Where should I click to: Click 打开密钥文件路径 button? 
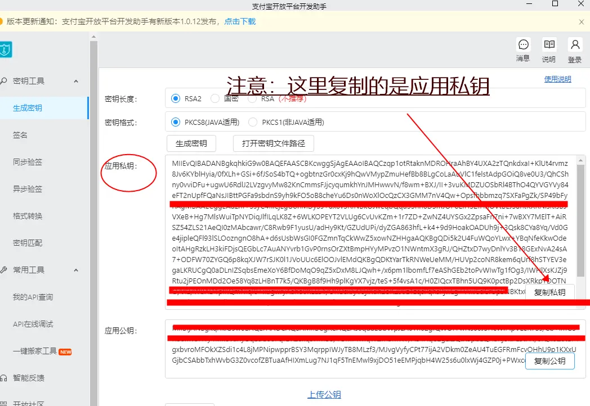274,143
